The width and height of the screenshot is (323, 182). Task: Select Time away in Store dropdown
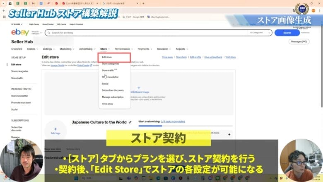tap(107, 104)
